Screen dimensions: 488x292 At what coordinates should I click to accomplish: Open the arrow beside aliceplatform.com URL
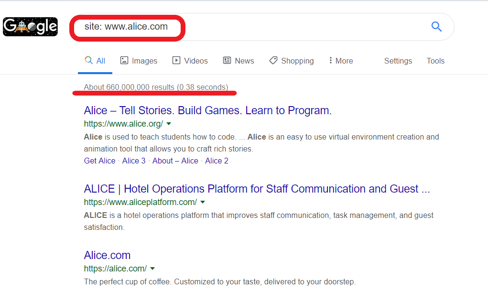203,202
